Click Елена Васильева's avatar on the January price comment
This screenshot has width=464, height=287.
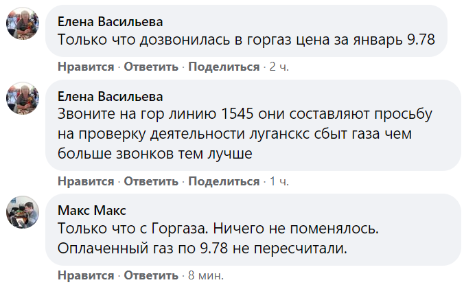[21, 26]
